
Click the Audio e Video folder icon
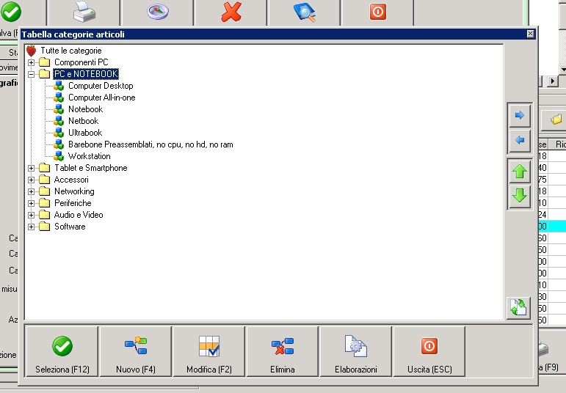click(44, 215)
